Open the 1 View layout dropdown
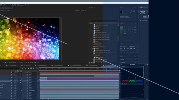This screenshot has width=179, height=100. 21,62
